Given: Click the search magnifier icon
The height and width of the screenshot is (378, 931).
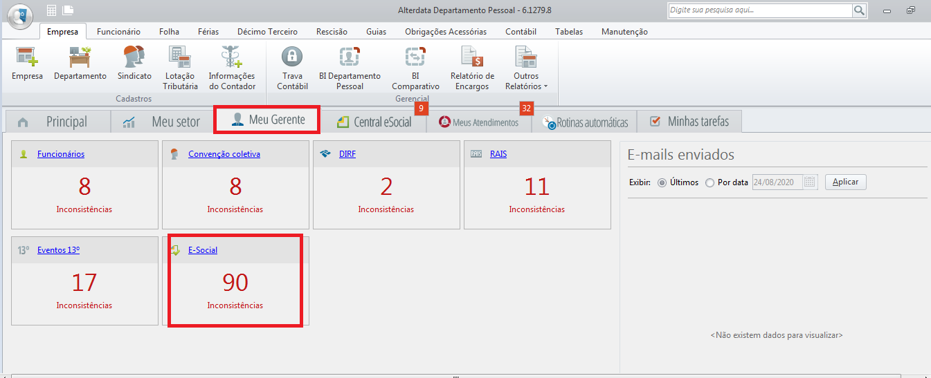Looking at the screenshot, I should 859,10.
